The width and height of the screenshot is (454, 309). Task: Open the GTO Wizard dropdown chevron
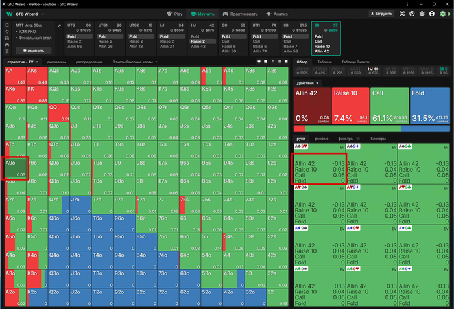click(x=43, y=14)
